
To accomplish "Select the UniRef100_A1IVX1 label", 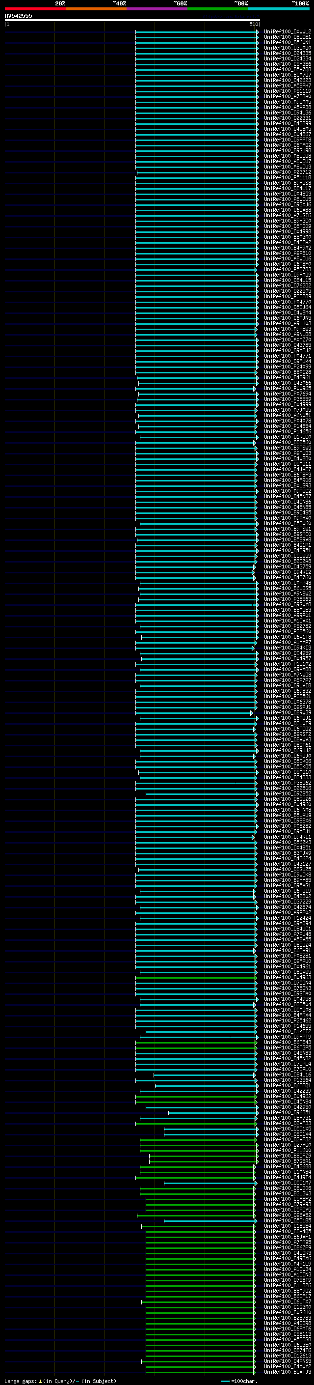I will pos(287,621).
